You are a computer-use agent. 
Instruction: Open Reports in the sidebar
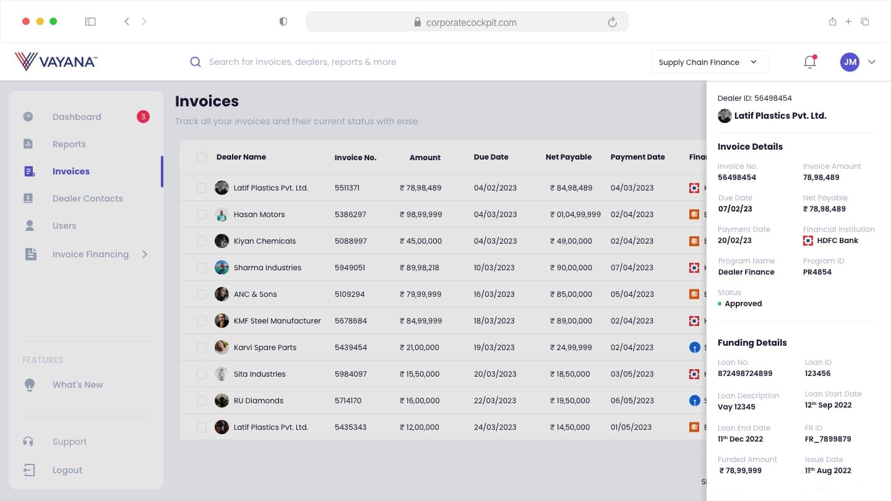click(x=69, y=144)
